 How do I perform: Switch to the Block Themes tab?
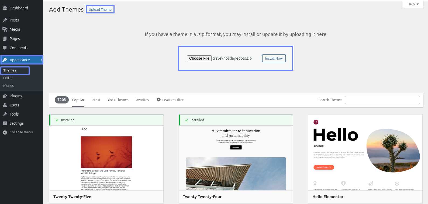coord(118,100)
